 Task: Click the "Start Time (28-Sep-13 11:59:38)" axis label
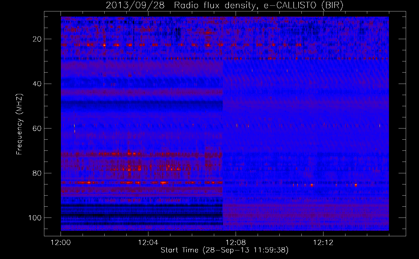point(225,250)
